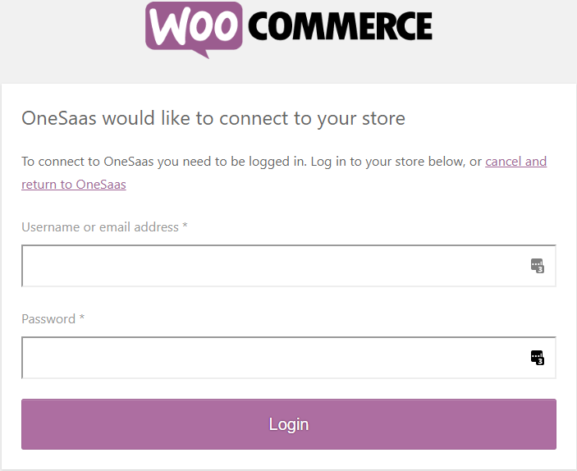Image resolution: width=577 pixels, height=471 pixels.
Task: Click the required asterisk after Password label
Action: pos(82,318)
